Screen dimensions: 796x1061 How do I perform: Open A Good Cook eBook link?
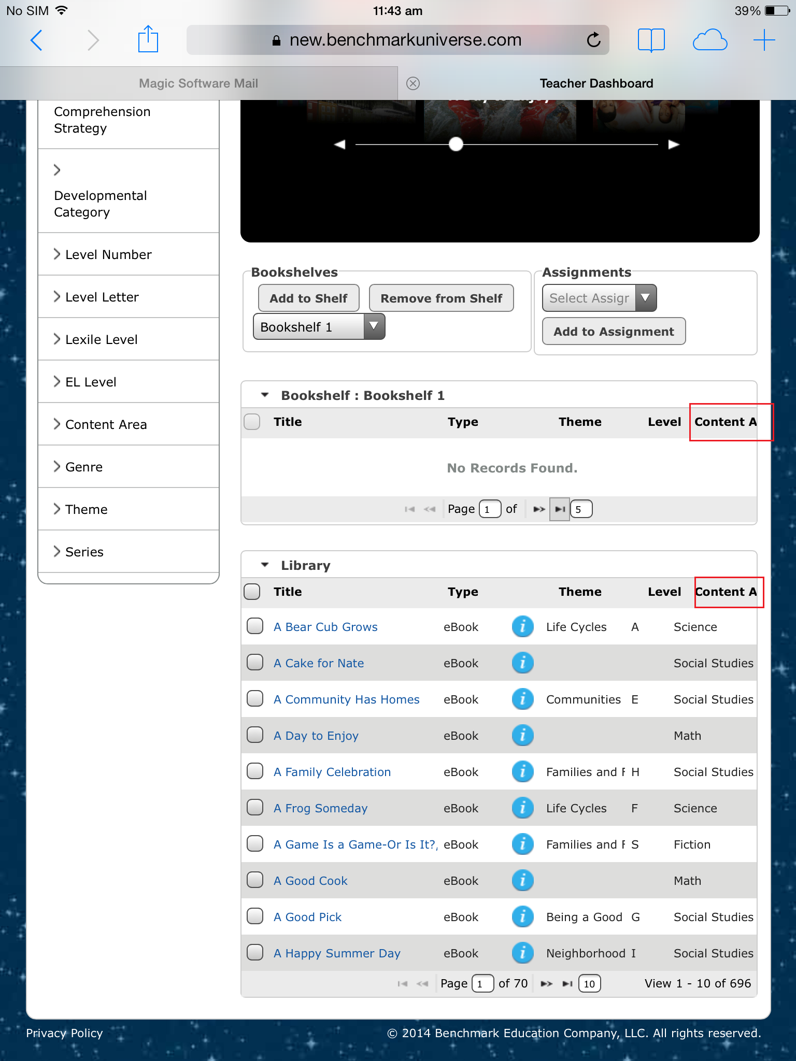pyautogui.click(x=310, y=881)
